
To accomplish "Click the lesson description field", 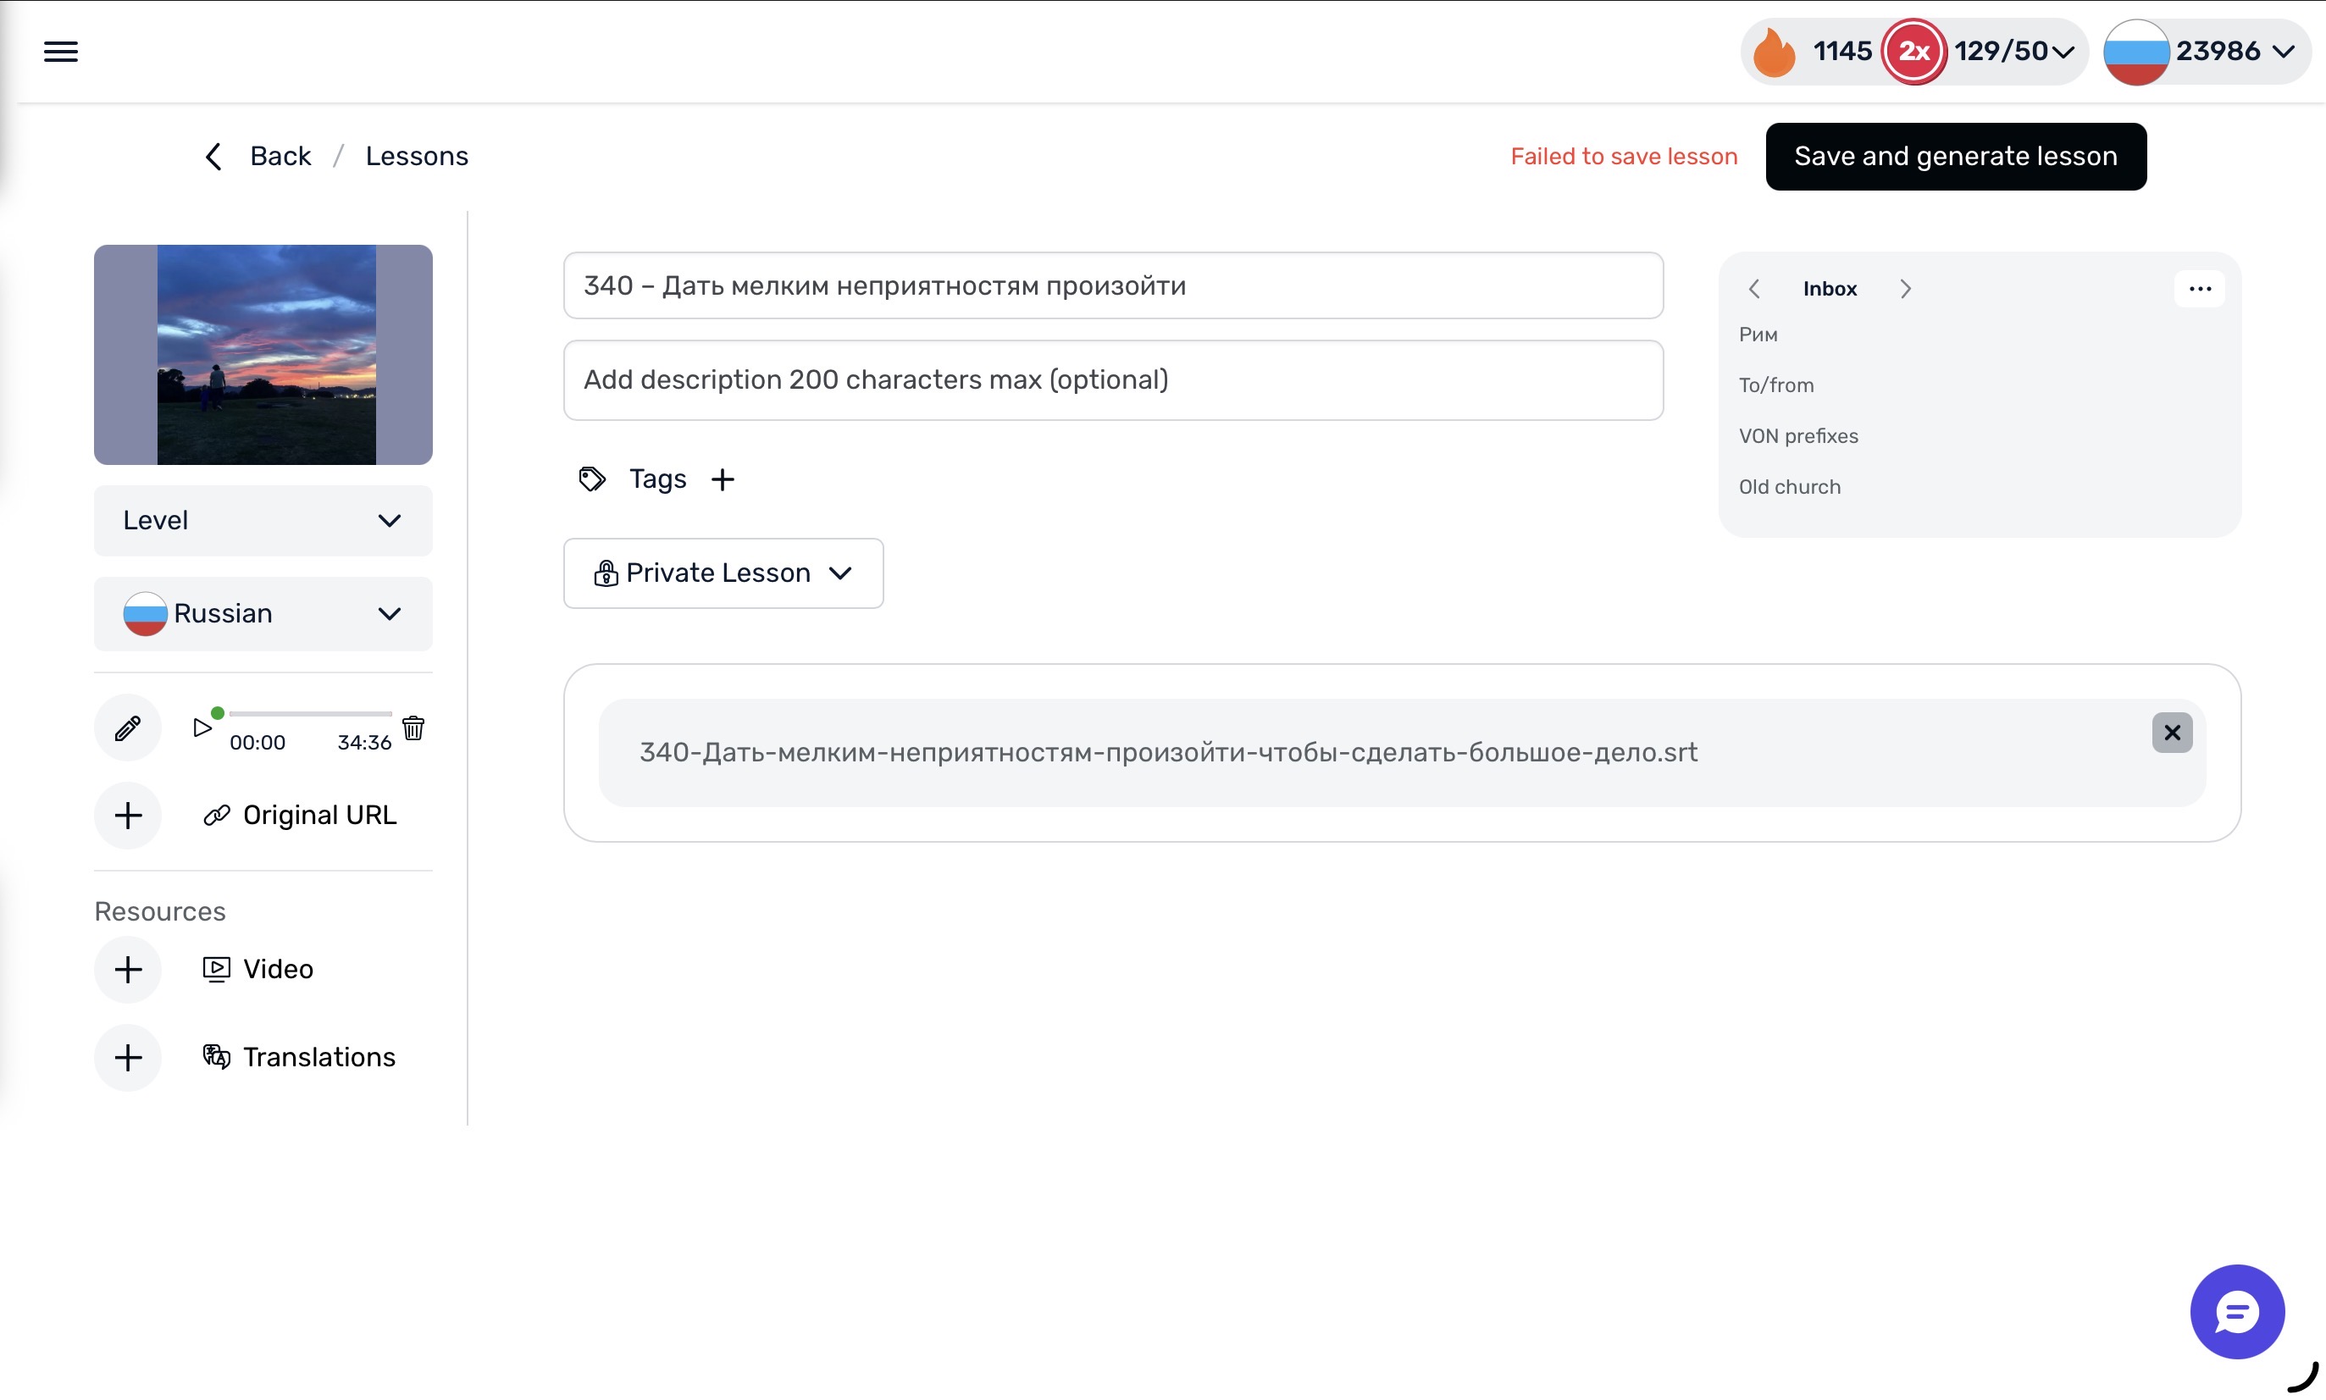I will pos(1113,380).
